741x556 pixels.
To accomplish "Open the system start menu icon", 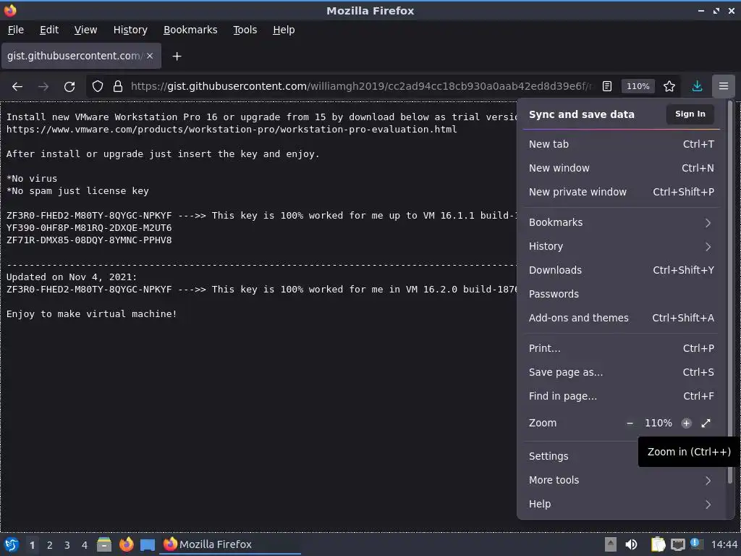I will (x=11, y=544).
